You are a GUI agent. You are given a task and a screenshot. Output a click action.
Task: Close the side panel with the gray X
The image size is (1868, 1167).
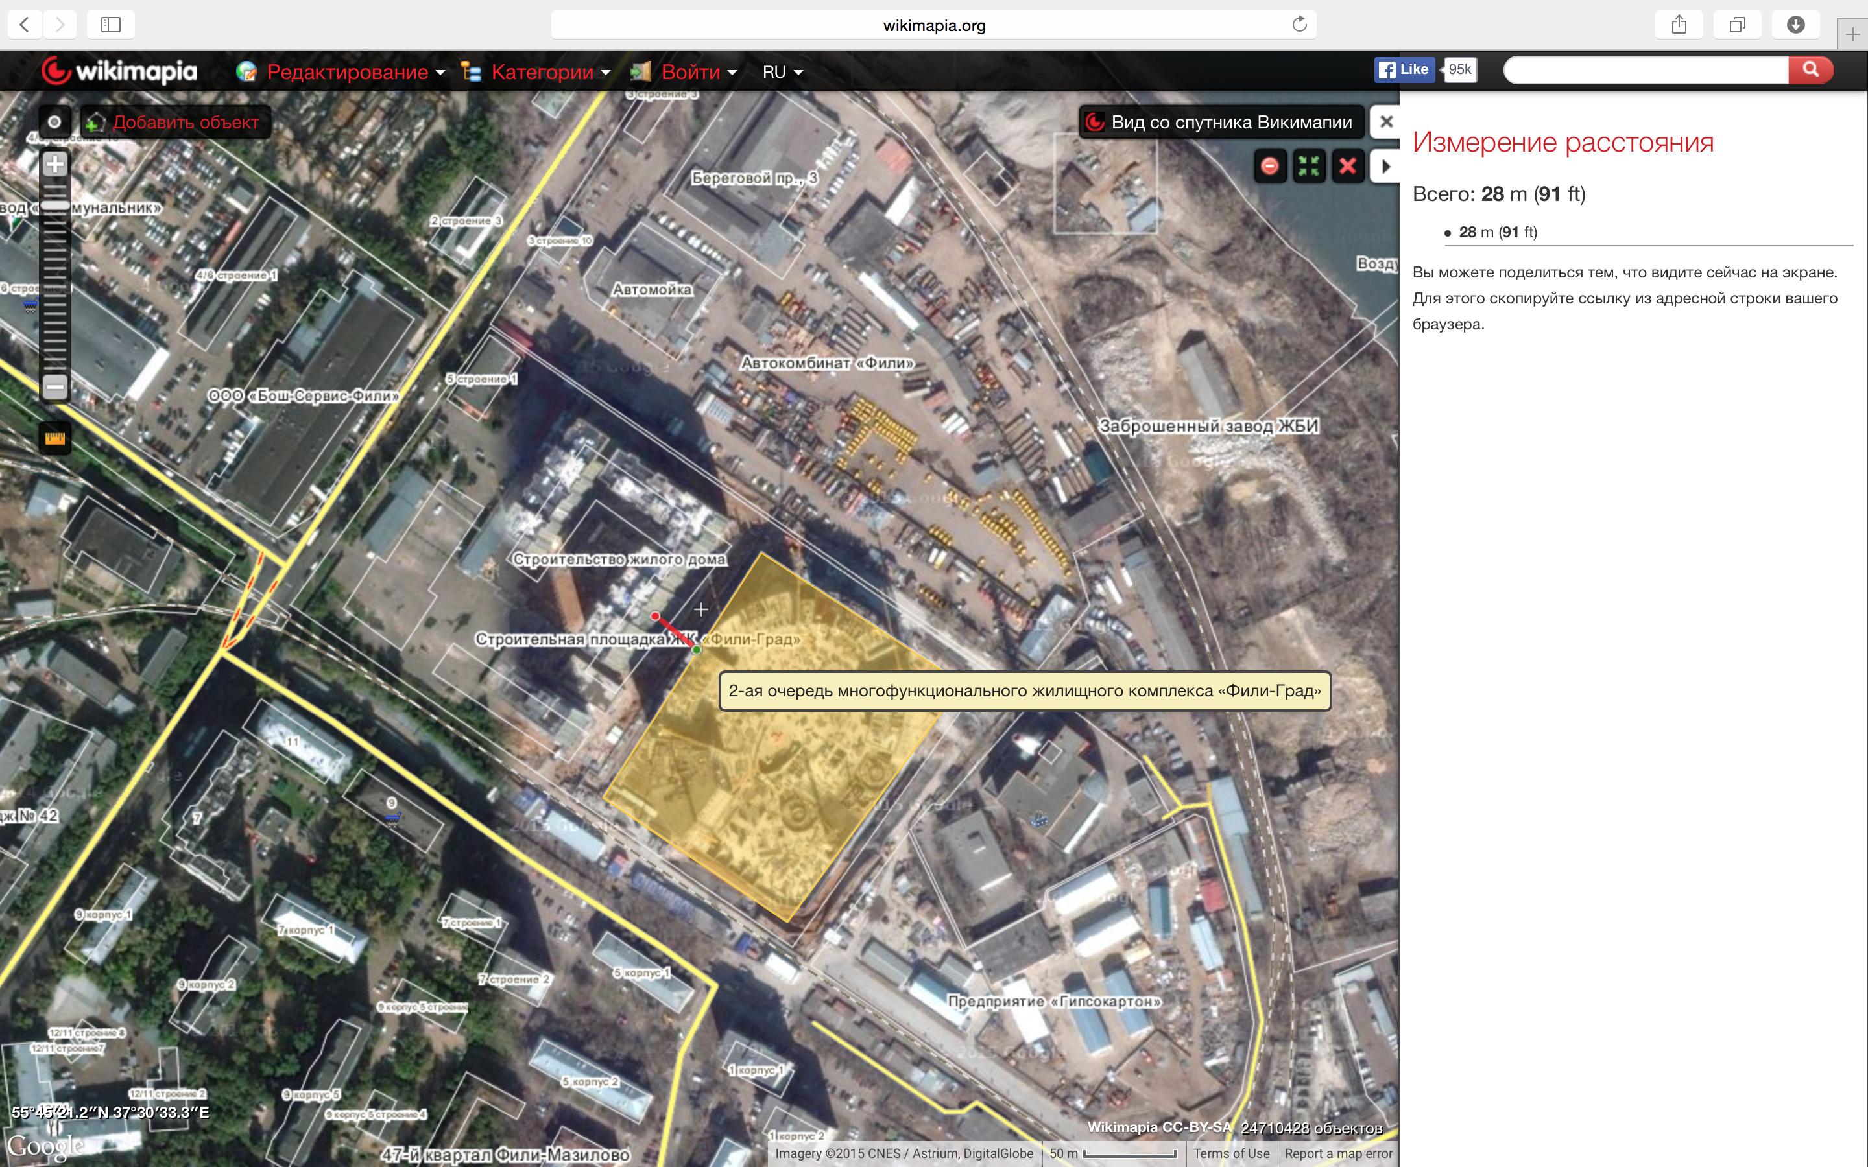point(1386,122)
